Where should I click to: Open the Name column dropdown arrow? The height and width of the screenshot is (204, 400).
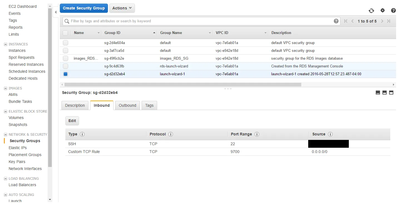pos(98,33)
